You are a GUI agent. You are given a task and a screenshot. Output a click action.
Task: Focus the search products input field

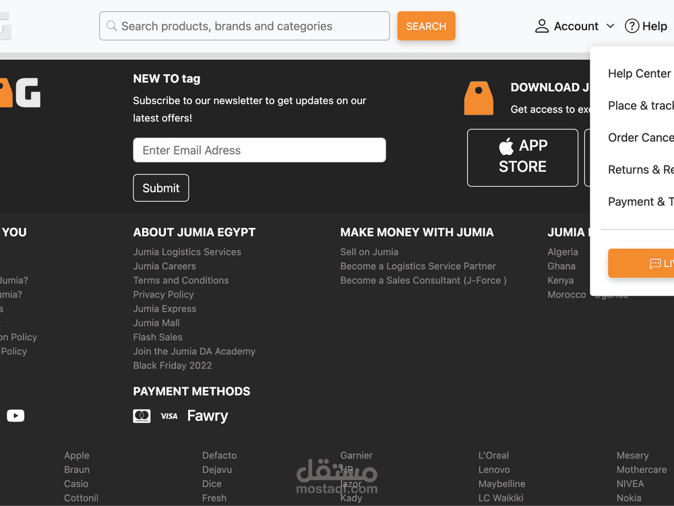244,26
